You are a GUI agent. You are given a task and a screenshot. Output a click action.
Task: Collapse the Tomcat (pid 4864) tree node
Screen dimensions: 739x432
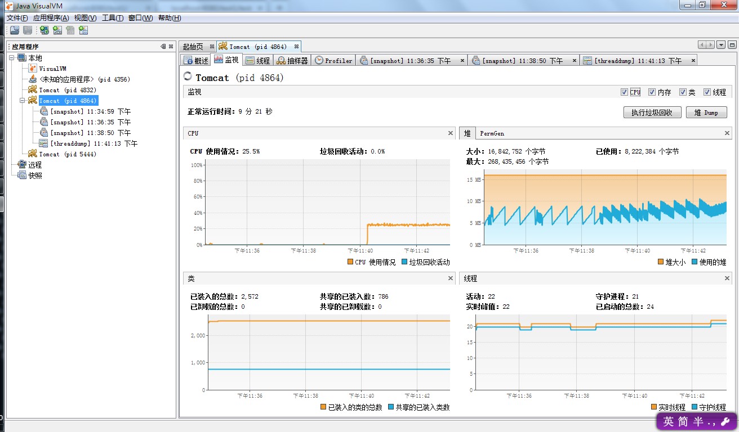(23, 101)
